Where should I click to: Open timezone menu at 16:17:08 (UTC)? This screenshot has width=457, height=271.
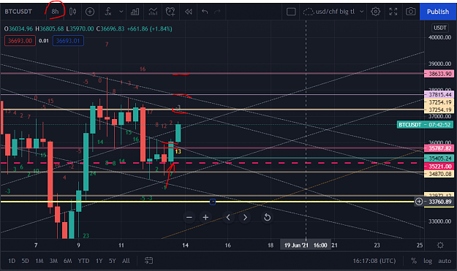(374, 261)
